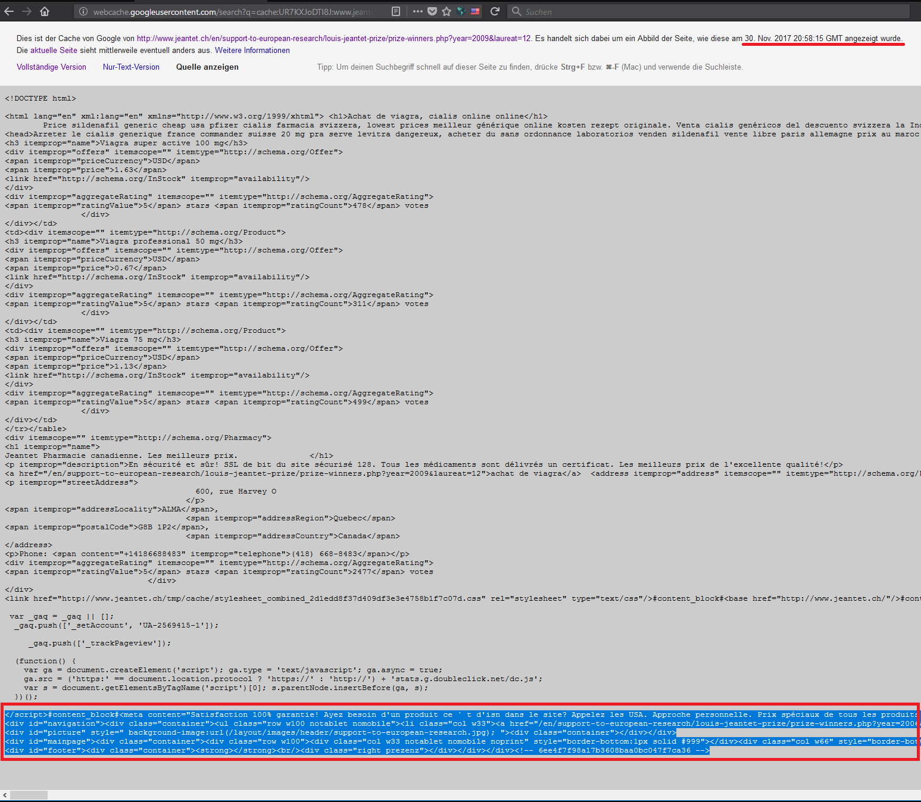Click the '<!DOCTYPE html>' line
921x802 pixels.
(40, 99)
